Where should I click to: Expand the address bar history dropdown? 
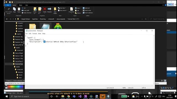coord(142,19)
